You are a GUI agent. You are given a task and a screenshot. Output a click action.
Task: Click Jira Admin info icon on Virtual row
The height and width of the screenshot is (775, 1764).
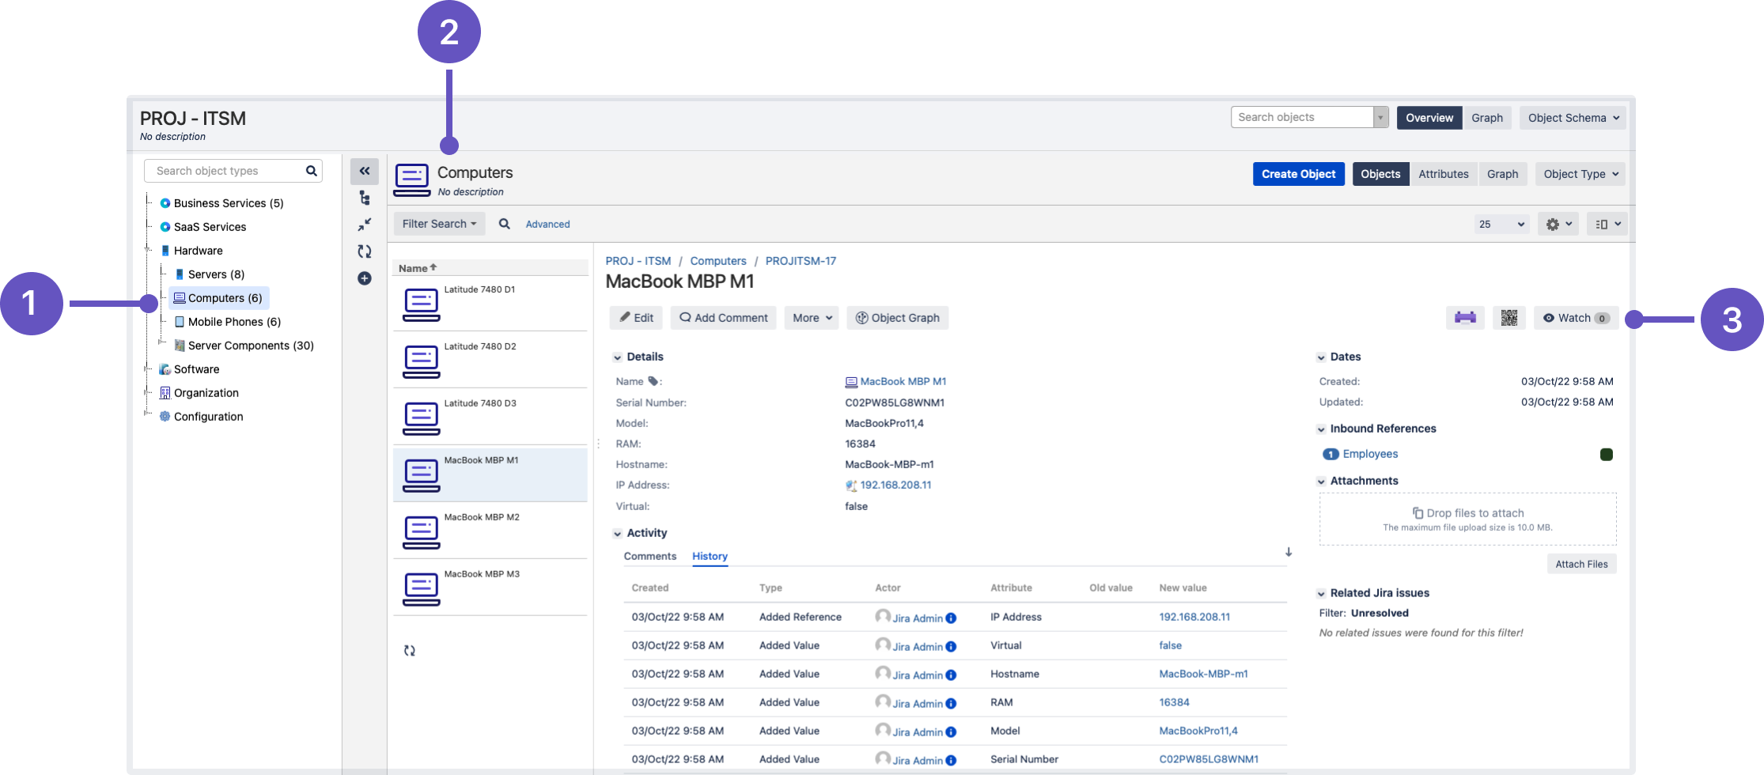click(951, 647)
